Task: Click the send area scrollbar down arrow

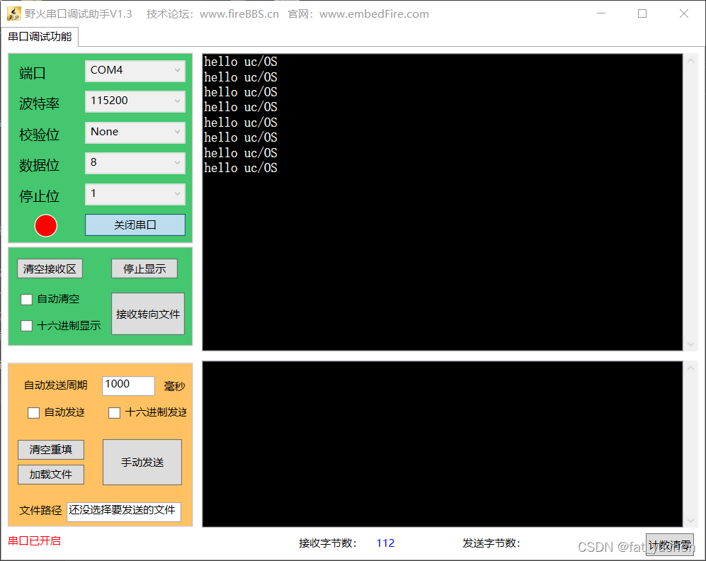Action: (x=690, y=521)
